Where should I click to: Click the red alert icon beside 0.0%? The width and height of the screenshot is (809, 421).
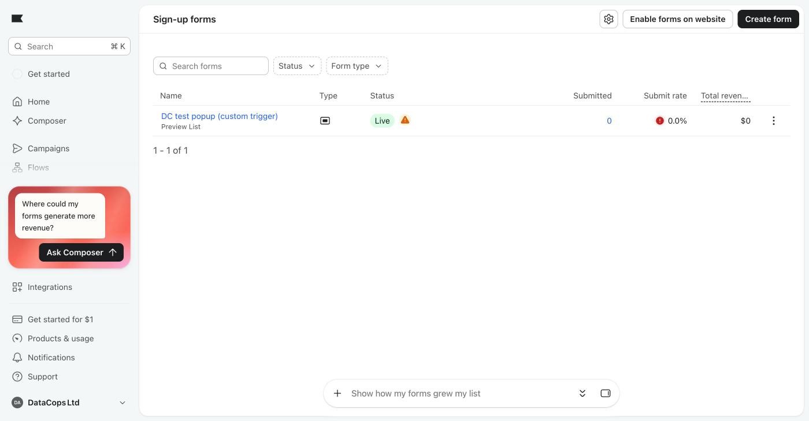pyautogui.click(x=660, y=121)
